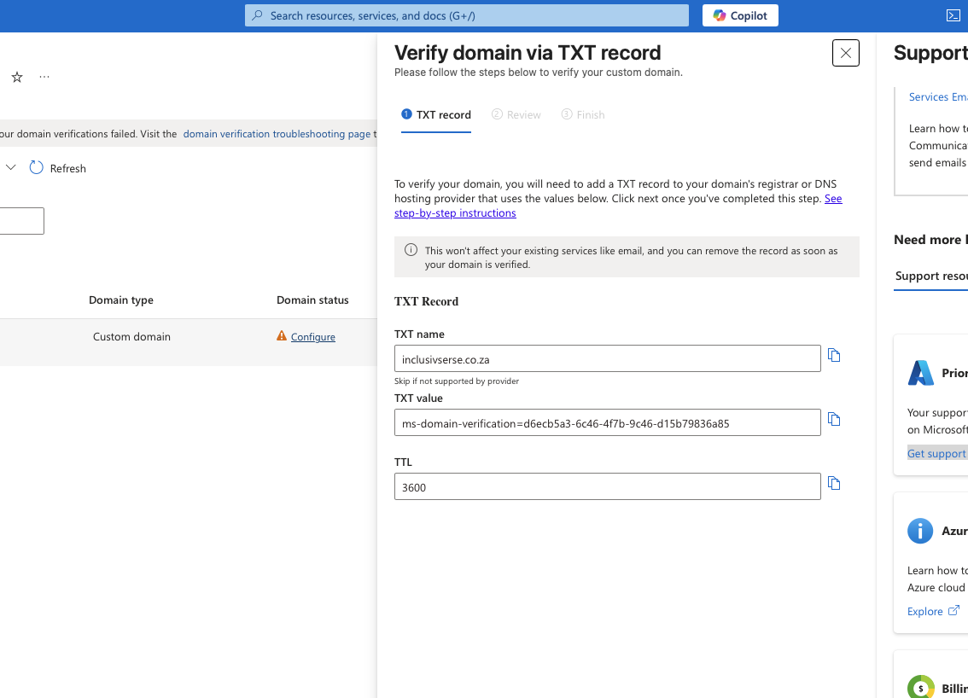
Task: Select the Review step
Action: coord(516,114)
